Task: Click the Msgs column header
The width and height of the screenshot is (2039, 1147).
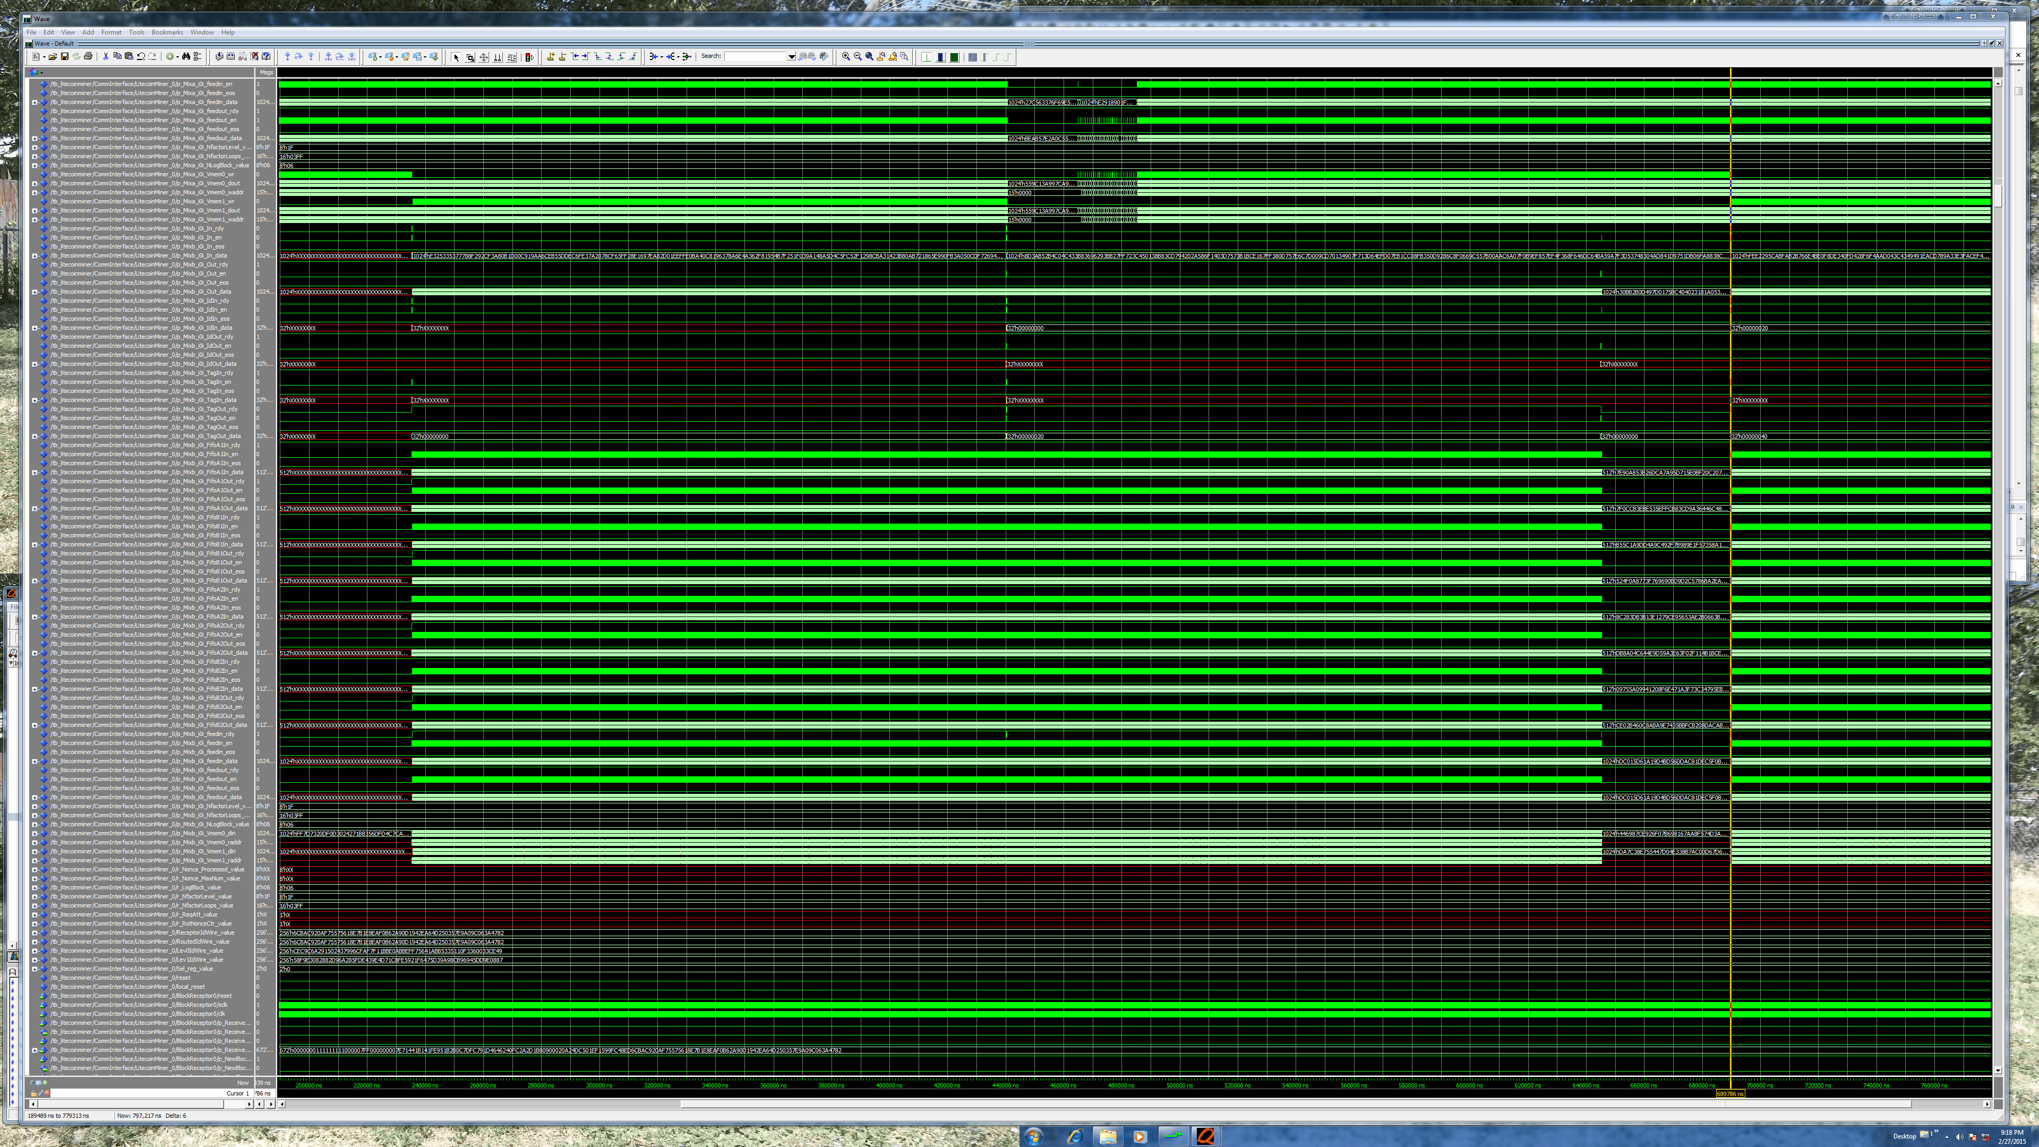Action: tap(266, 72)
